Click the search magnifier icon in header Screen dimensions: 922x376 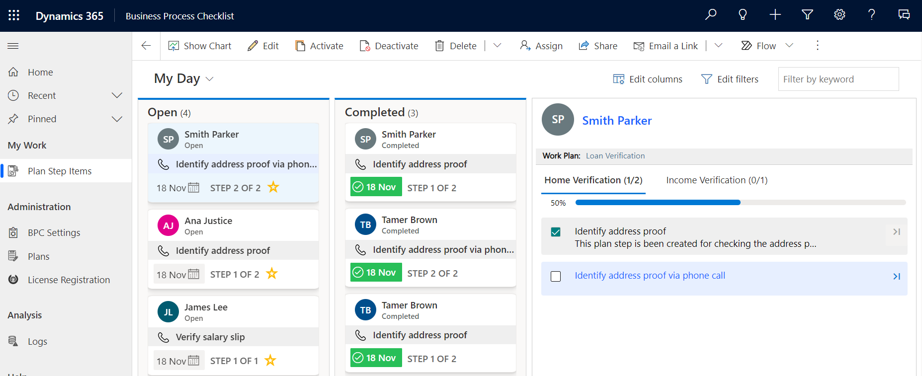(x=711, y=15)
